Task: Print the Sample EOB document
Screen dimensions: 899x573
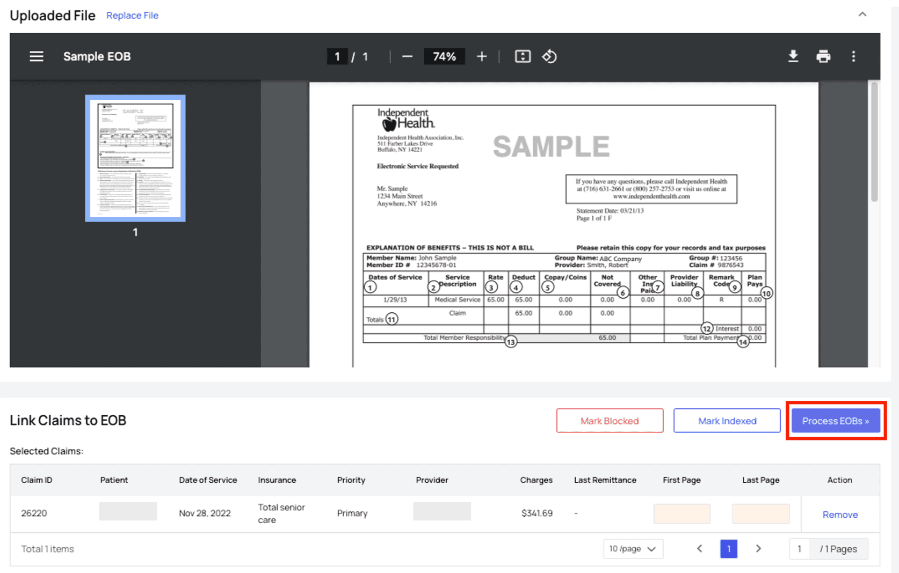Action: click(x=823, y=56)
